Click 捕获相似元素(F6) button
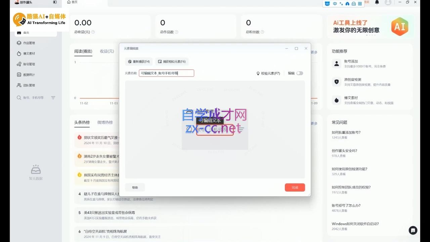This screenshot has height=242, width=430. click(172, 62)
